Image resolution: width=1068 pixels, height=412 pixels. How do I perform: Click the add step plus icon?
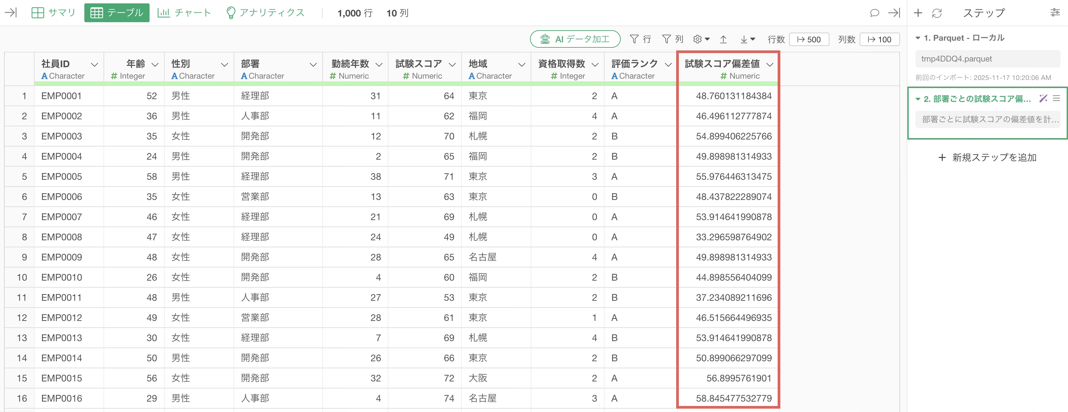918,13
